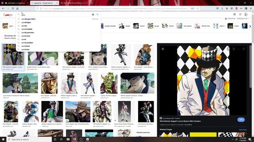This screenshot has width=254, height=142.
Task: Remove the 'speedwagon bikini' history suggestion
Action: pos(95,19)
